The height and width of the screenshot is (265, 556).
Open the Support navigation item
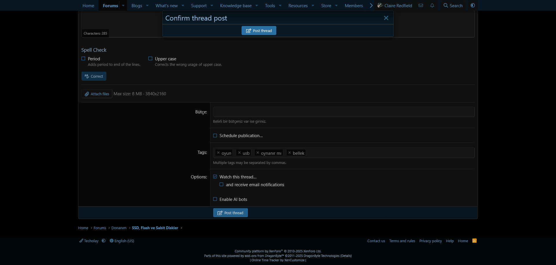pos(199,5)
